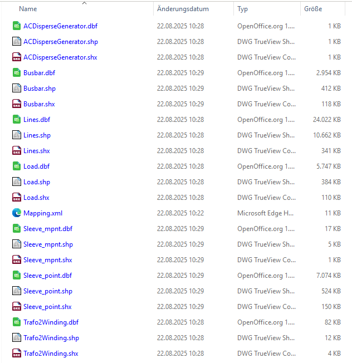The image size is (352, 363).
Task: Select file name ACDisperseGenerator.shp
Action: click(61, 42)
